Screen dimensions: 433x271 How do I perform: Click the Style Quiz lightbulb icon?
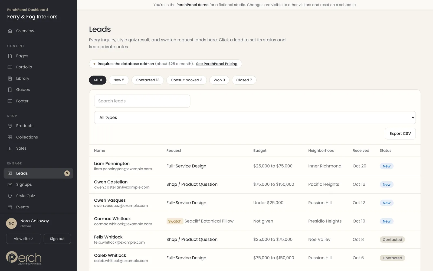click(x=10, y=196)
